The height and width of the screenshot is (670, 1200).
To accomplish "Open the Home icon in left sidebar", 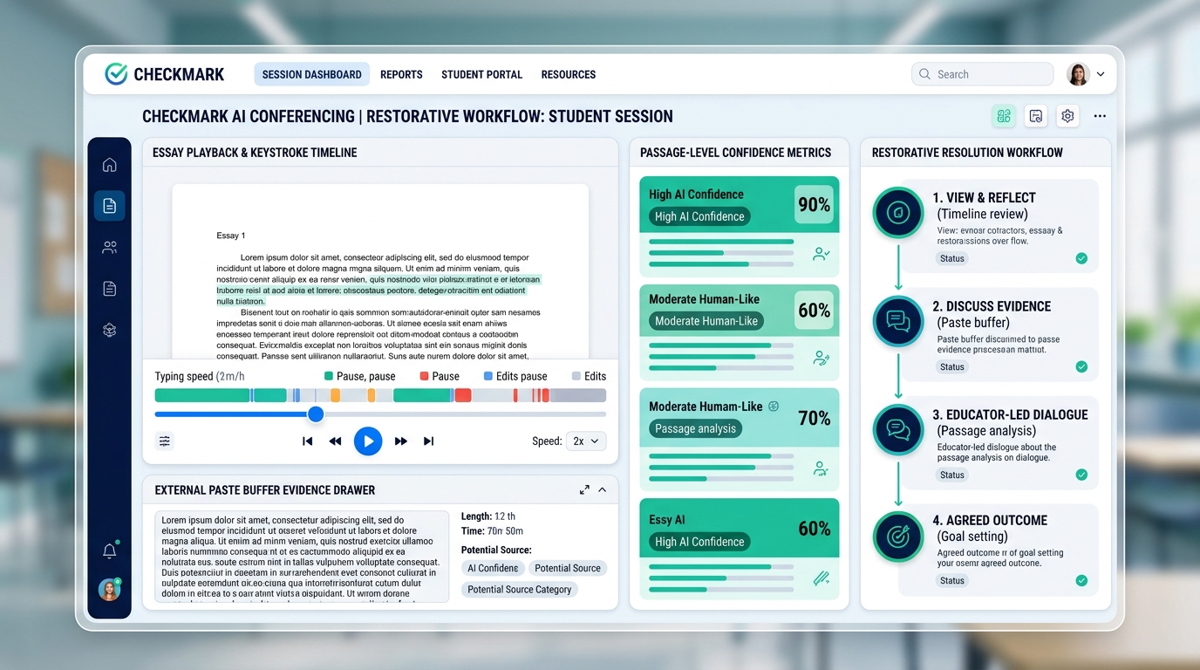I will point(109,165).
